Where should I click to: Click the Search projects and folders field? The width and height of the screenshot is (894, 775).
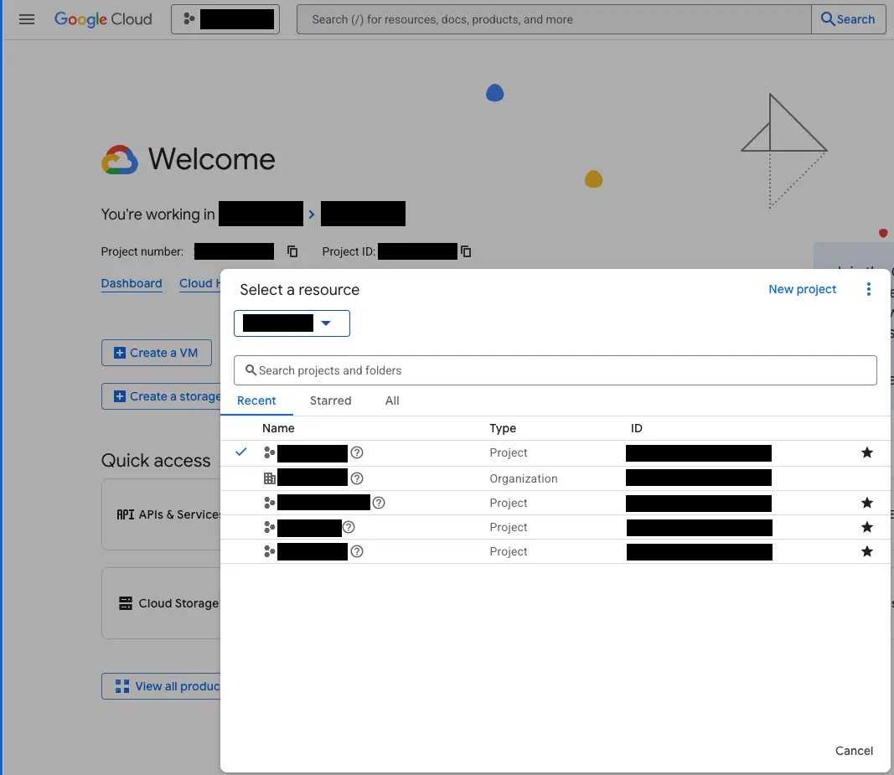tap(555, 370)
